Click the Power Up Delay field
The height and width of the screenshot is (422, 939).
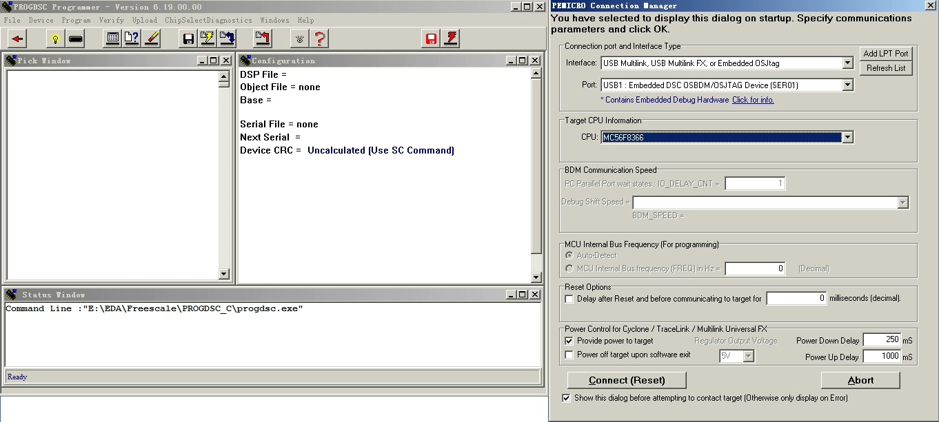pyautogui.click(x=882, y=357)
